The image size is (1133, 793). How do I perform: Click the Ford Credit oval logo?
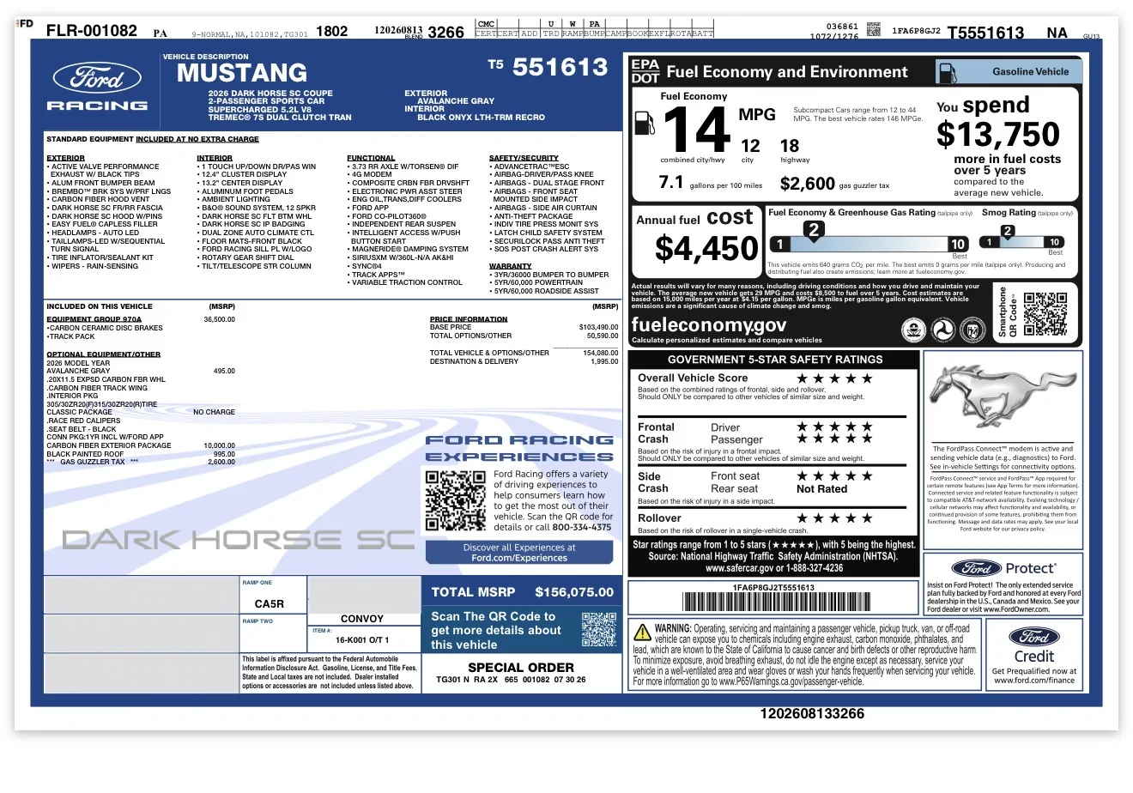(1034, 637)
